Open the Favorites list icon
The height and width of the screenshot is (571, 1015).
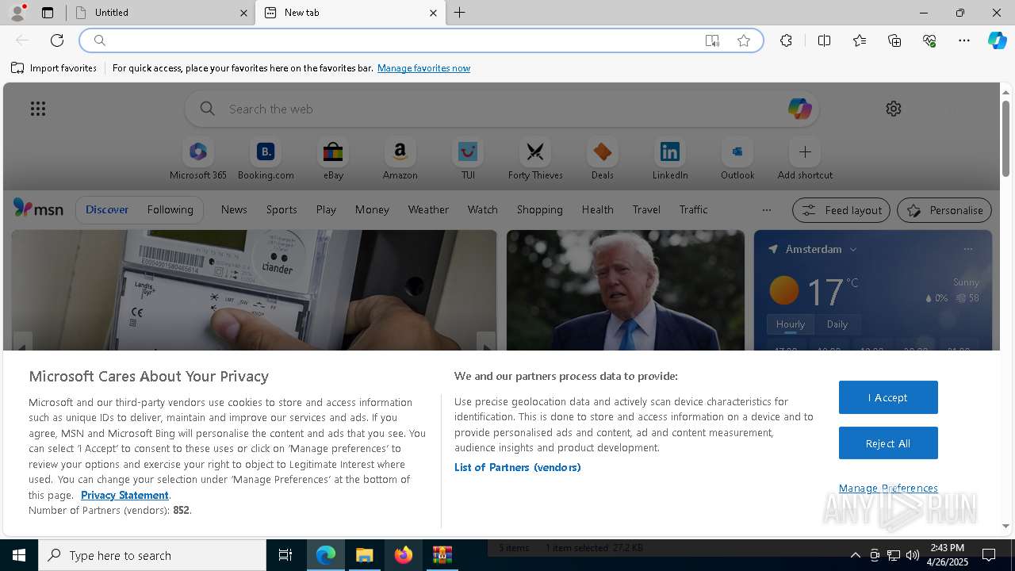(860, 40)
